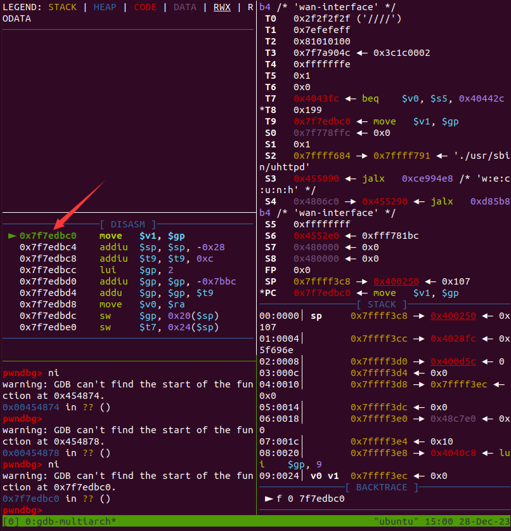Click pointer 0x4040c8 in stack entry 08:0020
This screenshot has height=531, width=511.
[x=453, y=453]
